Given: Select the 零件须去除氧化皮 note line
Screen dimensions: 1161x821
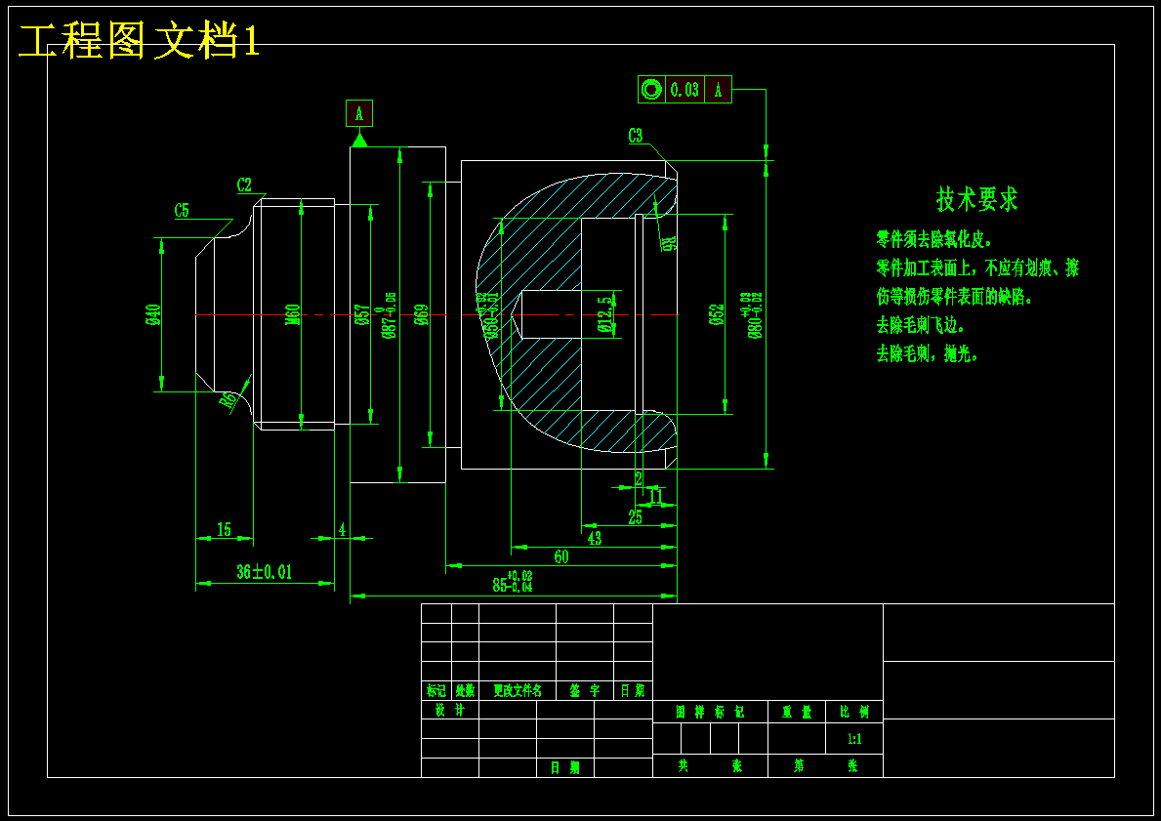Looking at the screenshot, I should pos(933,239).
